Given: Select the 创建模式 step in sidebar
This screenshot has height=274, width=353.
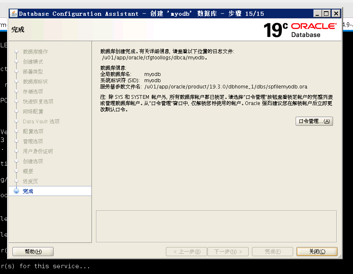Looking at the screenshot, I should pyautogui.click(x=33, y=61).
